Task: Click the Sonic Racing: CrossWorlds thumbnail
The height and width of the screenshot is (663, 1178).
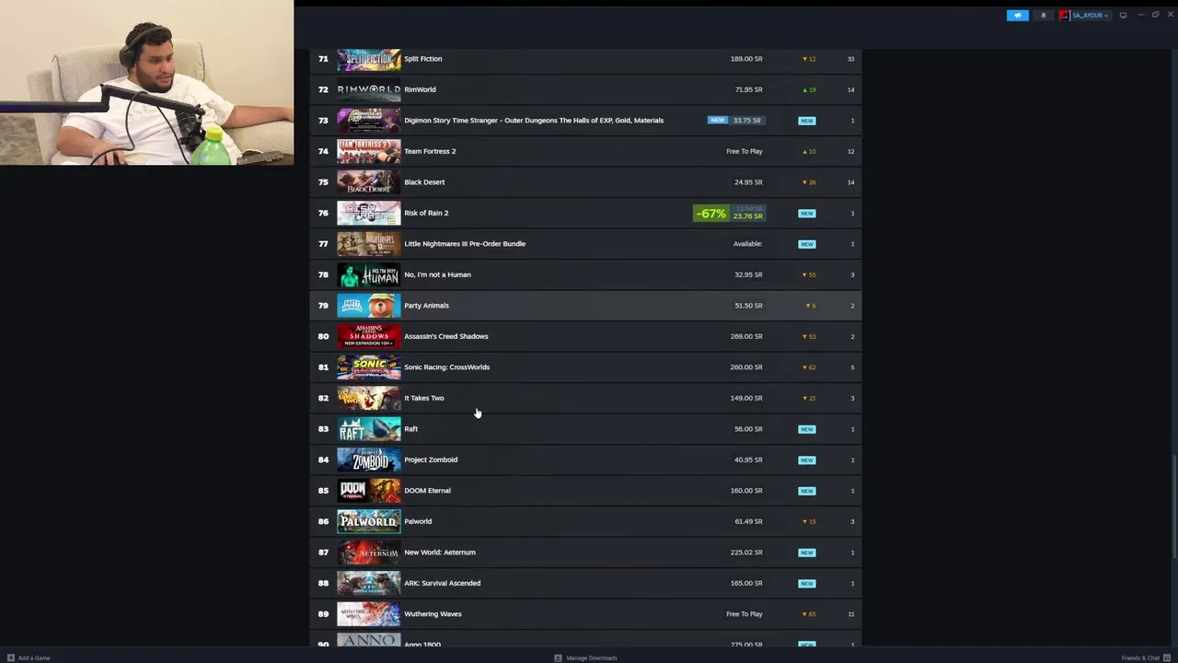Action: point(368,367)
